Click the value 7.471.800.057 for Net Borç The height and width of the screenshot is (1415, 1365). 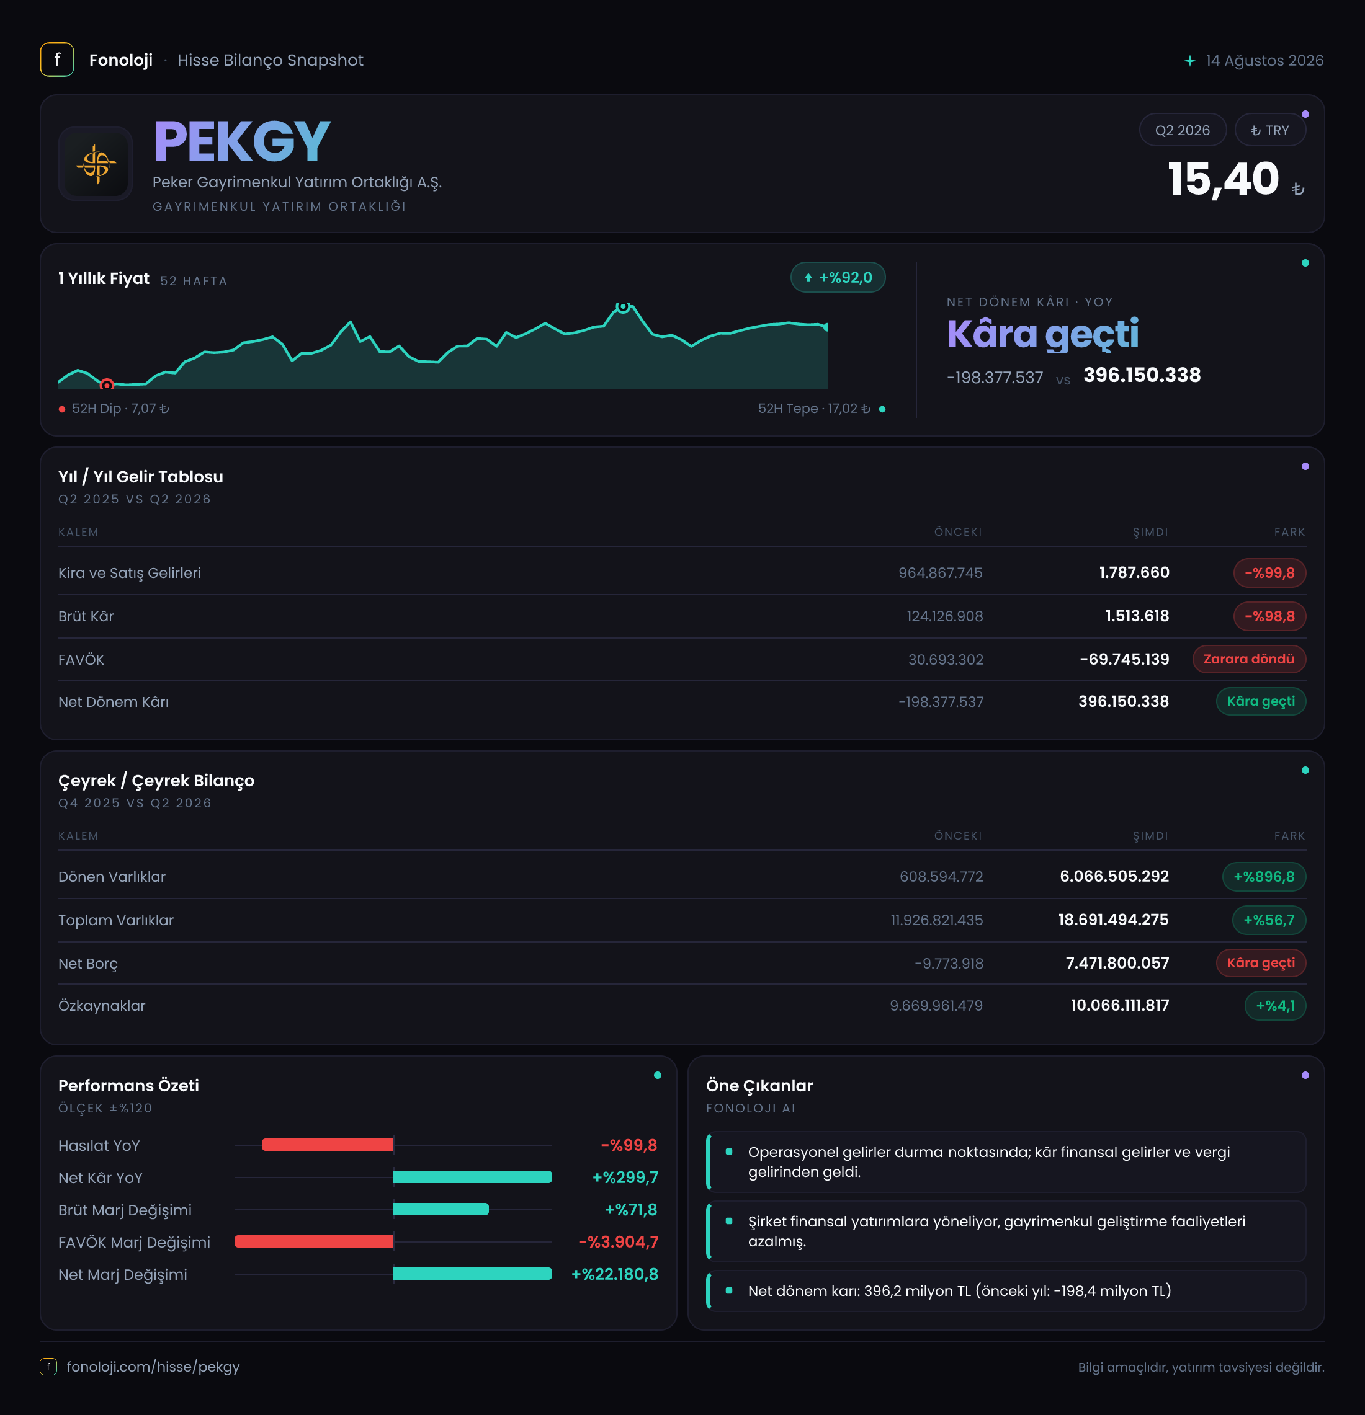pyautogui.click(x=1117, y=964)
